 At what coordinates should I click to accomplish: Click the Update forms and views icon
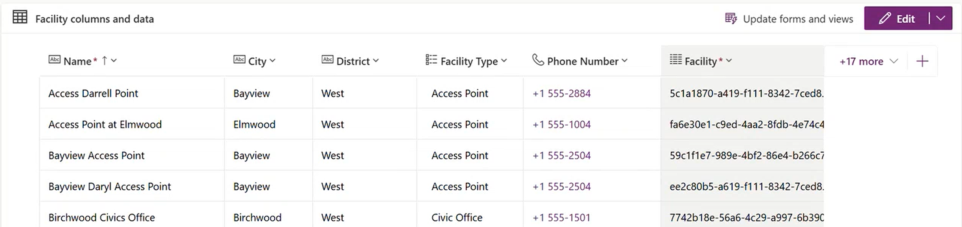731,18
